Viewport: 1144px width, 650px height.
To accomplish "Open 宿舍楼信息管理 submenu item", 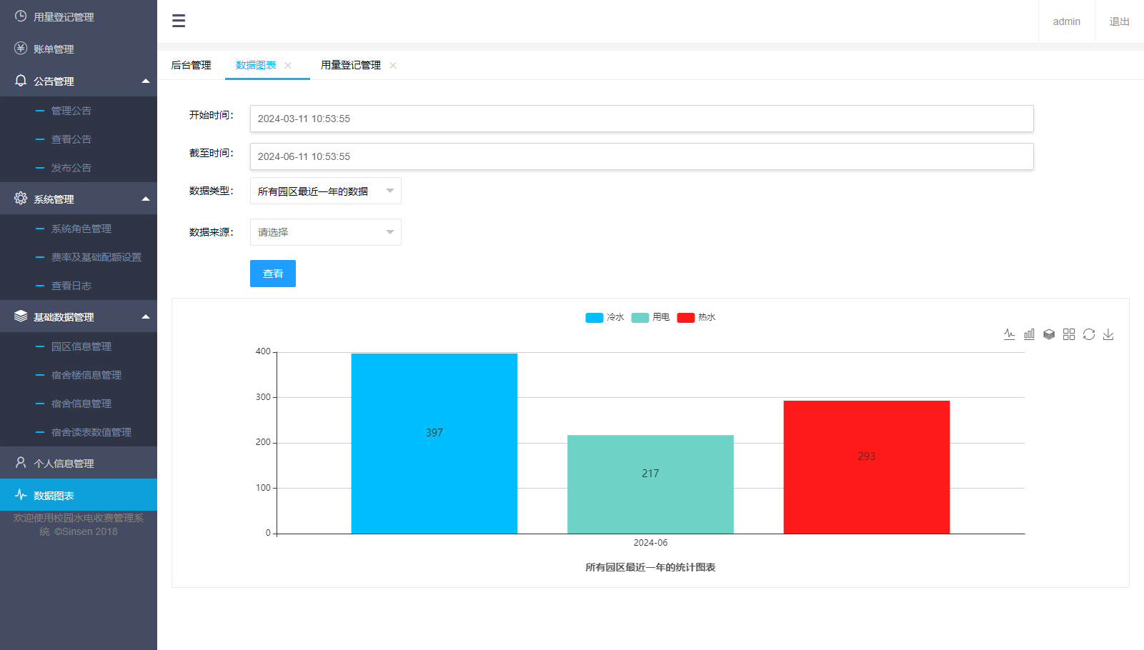I will click(79, 375).
